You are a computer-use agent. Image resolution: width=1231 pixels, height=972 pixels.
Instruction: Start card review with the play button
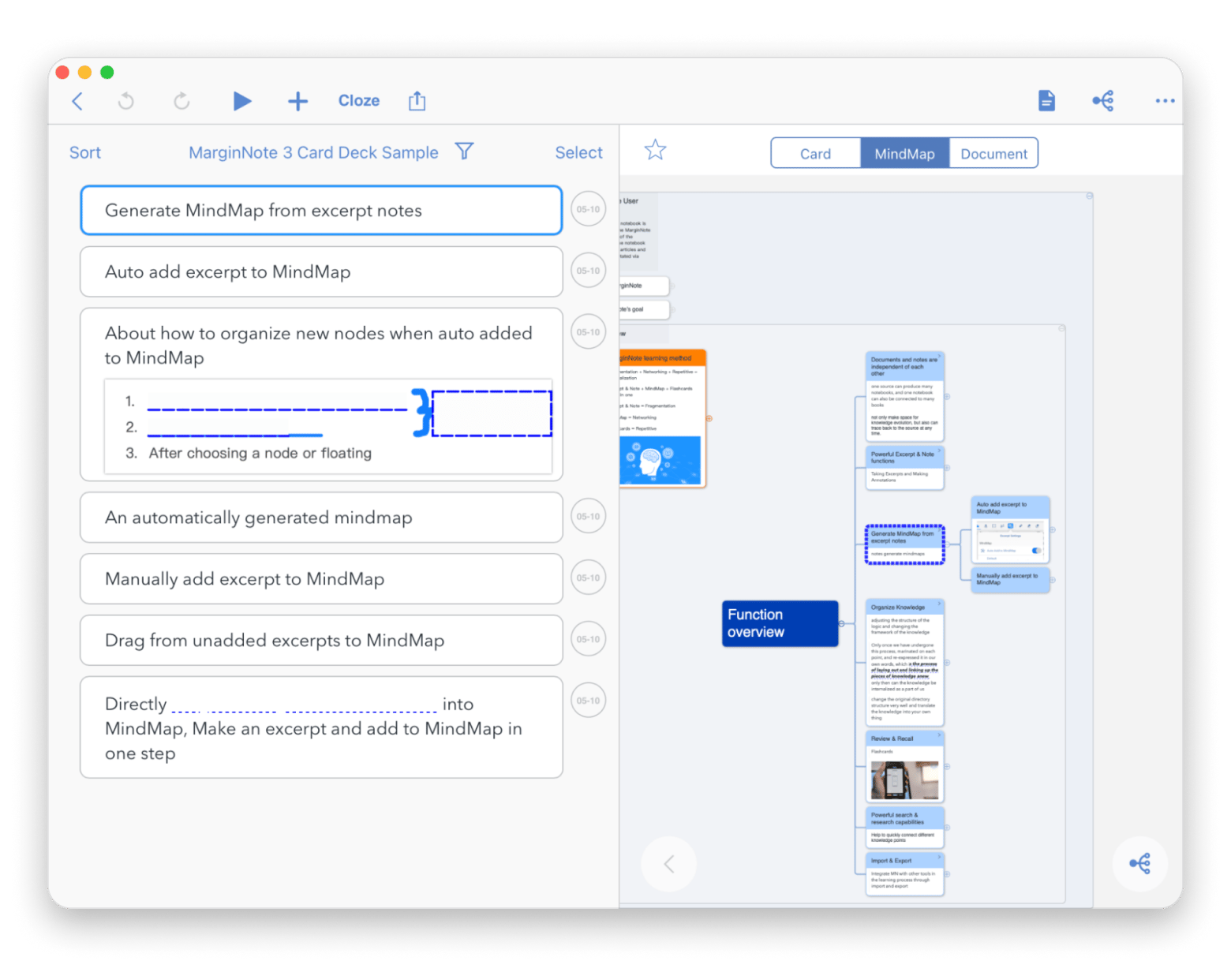(242, 101)
